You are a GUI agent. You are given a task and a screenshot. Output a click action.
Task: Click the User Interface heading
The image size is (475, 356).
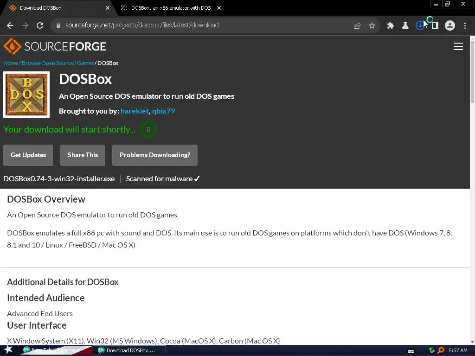pos(37,325)
